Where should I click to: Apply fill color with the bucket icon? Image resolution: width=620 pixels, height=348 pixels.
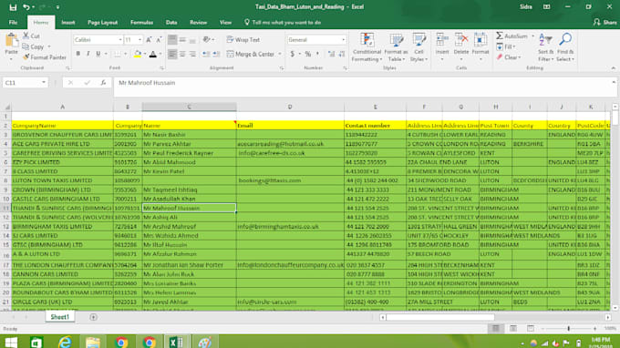138,54
